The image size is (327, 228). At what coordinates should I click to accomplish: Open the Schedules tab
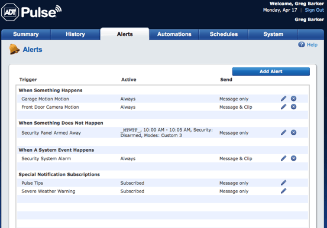[x=224, y=34]
